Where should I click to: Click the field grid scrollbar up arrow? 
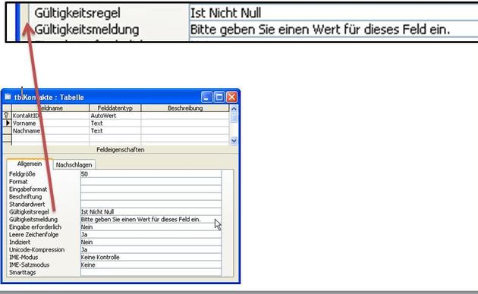[x=234, y=108]
